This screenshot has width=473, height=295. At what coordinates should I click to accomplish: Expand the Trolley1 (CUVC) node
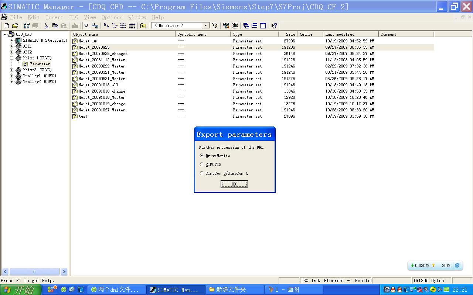[x=11, y=76]
